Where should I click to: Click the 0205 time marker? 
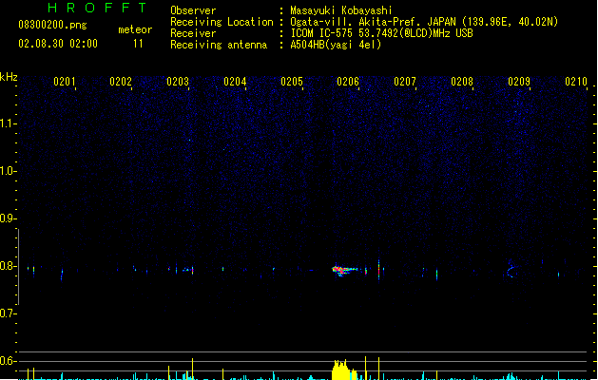(292, 82)
